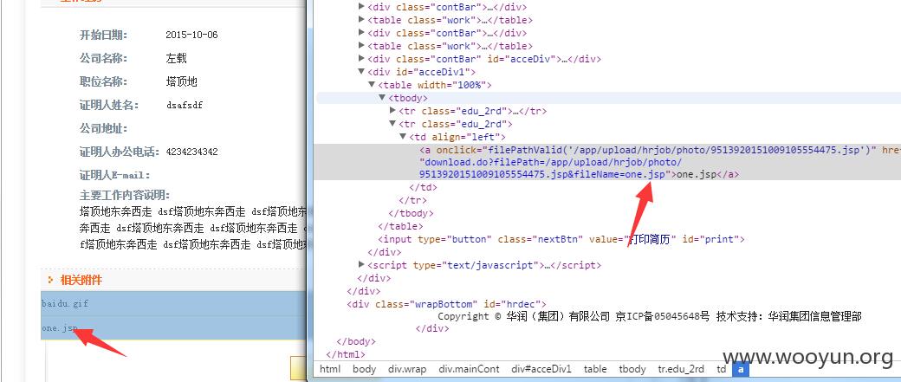This screenshot has width=901, height=382.
Task: Select the div#acceDiv1 breadcrumb item
Action: 541,369
